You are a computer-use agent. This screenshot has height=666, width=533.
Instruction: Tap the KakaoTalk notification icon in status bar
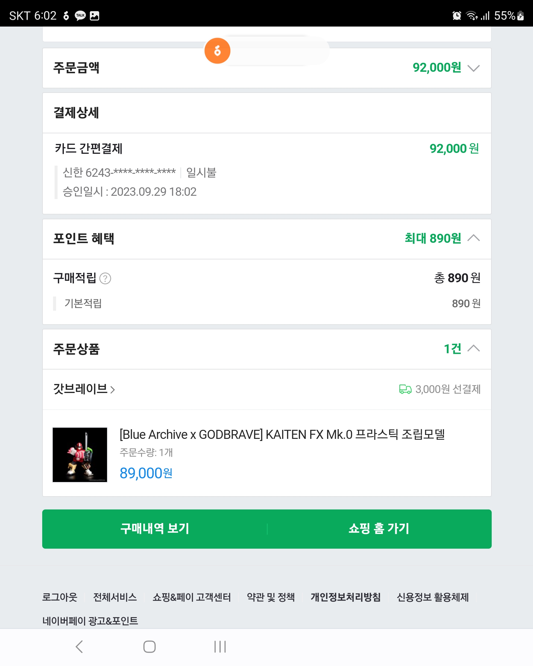click(80, 15)
